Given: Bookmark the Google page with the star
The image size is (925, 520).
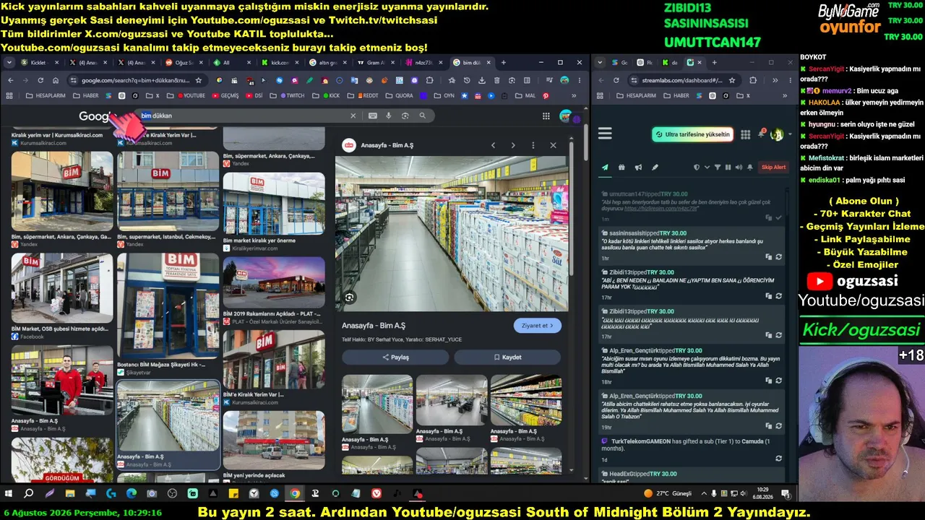Looking at the screenshot, I should tap(199, 80).
